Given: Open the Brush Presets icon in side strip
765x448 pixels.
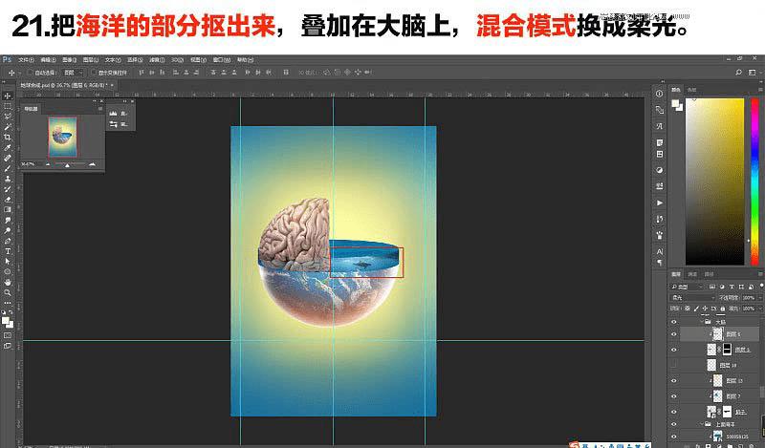Looking at the screenshot, I should 660,235.
